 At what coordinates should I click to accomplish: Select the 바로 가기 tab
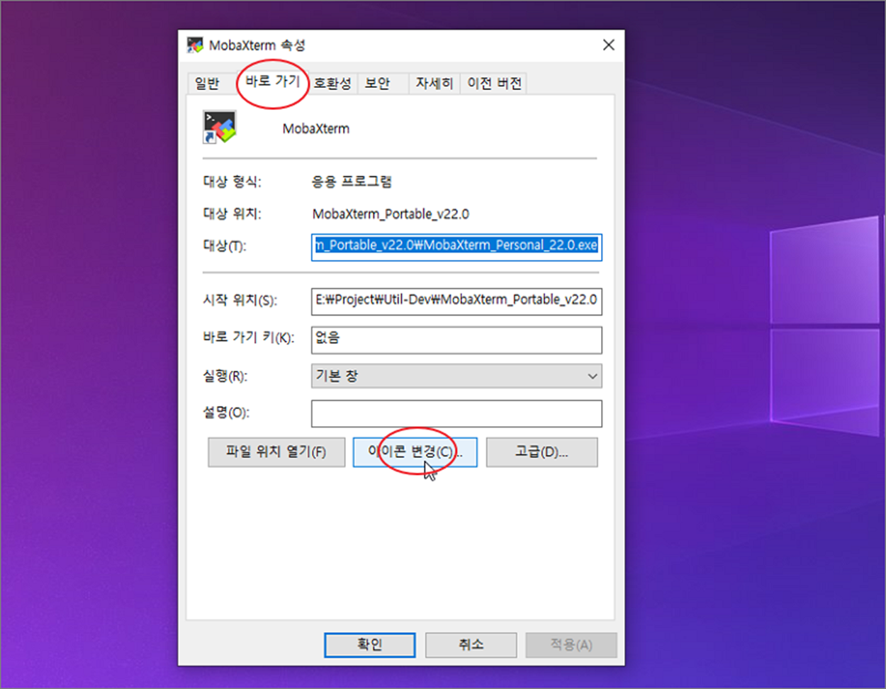pyautogui.click(x=272, y=82)
